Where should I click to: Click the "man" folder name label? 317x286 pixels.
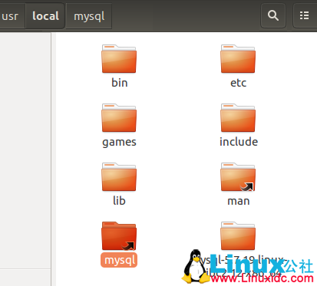coord(239,201)
